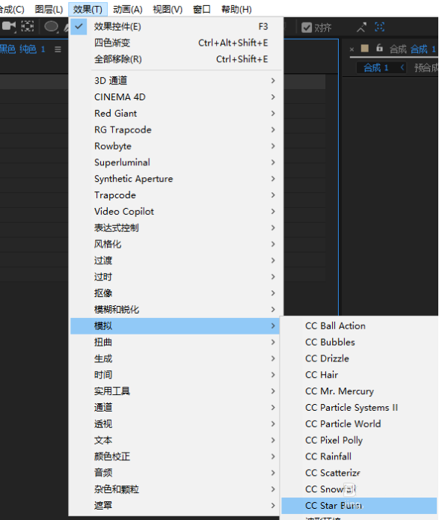Expand the RG Trapcode submenu
The image size is (448, 520).
[x=176, y=129]
